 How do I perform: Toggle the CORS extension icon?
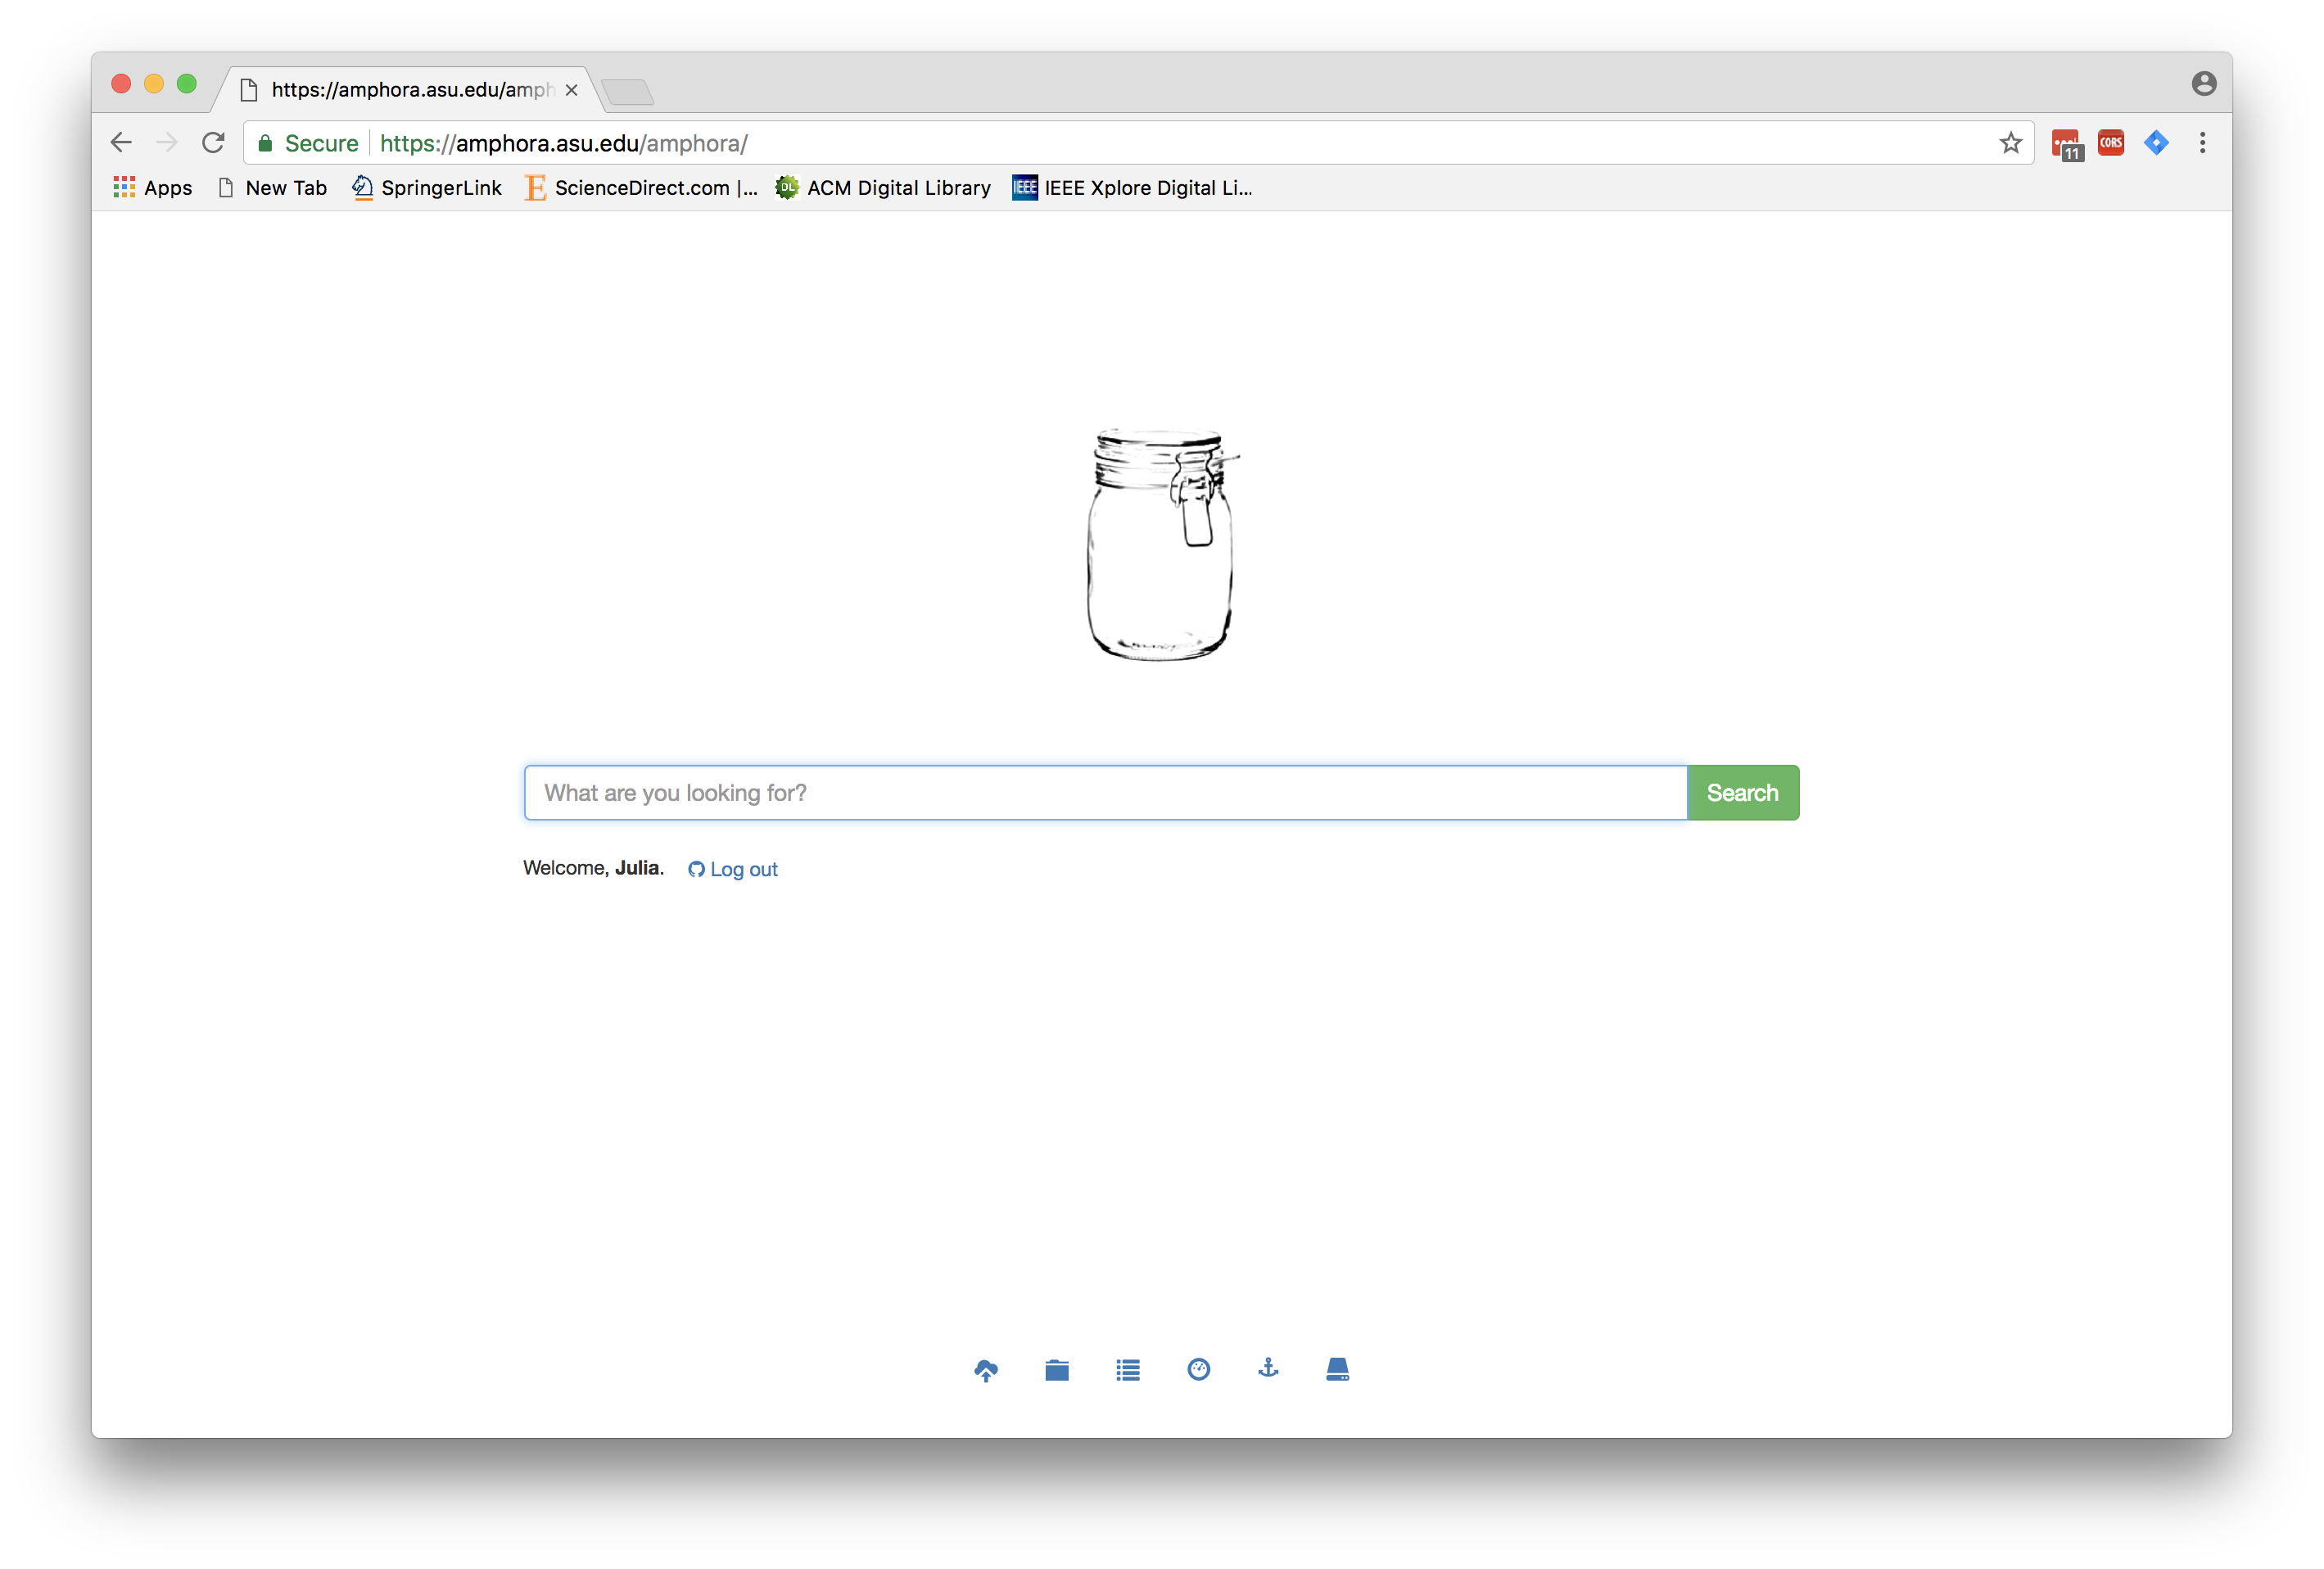(x=2111, y=143)
